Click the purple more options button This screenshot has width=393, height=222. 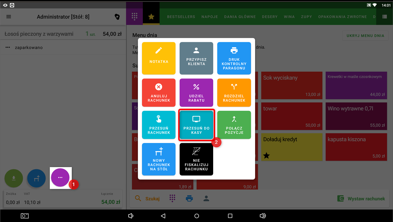coord(60,177)
